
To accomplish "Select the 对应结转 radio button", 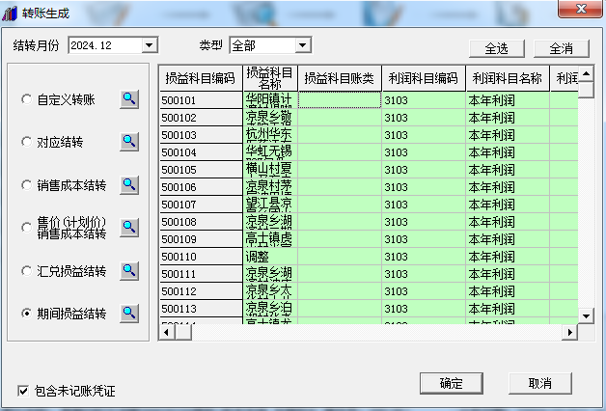I will tap(26, 142).
